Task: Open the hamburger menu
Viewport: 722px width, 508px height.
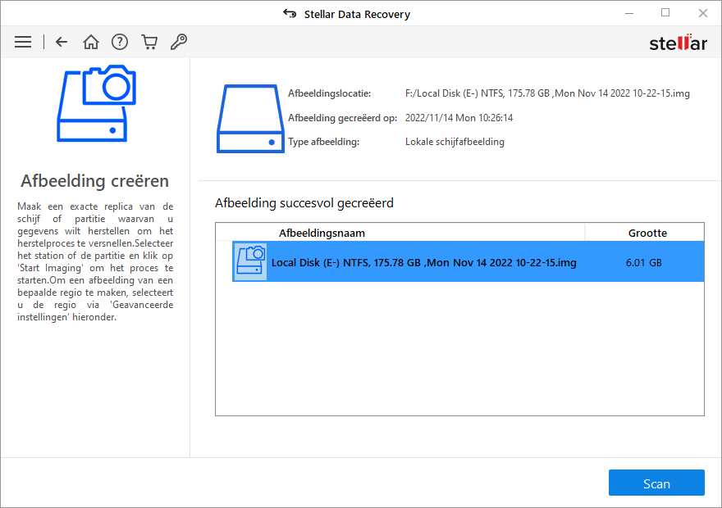Action: tap(23, 42)
